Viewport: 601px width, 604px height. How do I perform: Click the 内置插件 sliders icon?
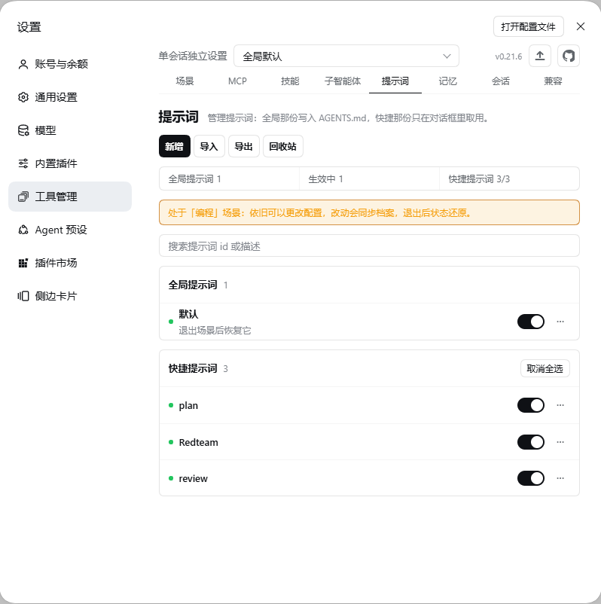click(23, 163)
